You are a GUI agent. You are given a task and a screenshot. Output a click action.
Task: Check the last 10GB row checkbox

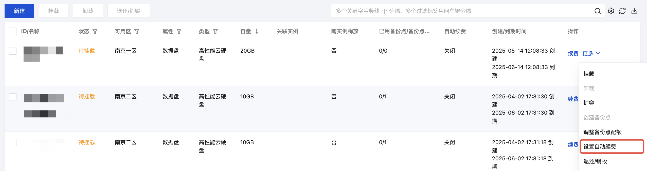[13, 142]
